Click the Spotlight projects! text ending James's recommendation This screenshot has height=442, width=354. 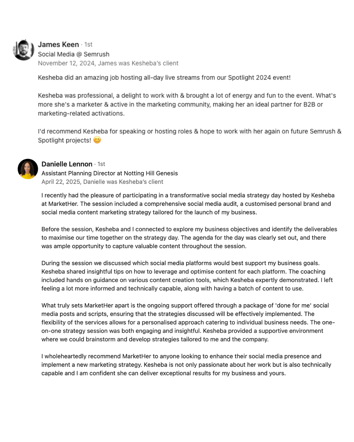65,140
